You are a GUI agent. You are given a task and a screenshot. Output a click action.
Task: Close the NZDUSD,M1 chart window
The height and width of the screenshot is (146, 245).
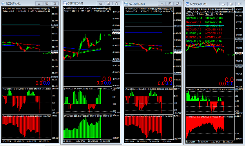click(178, 4)
